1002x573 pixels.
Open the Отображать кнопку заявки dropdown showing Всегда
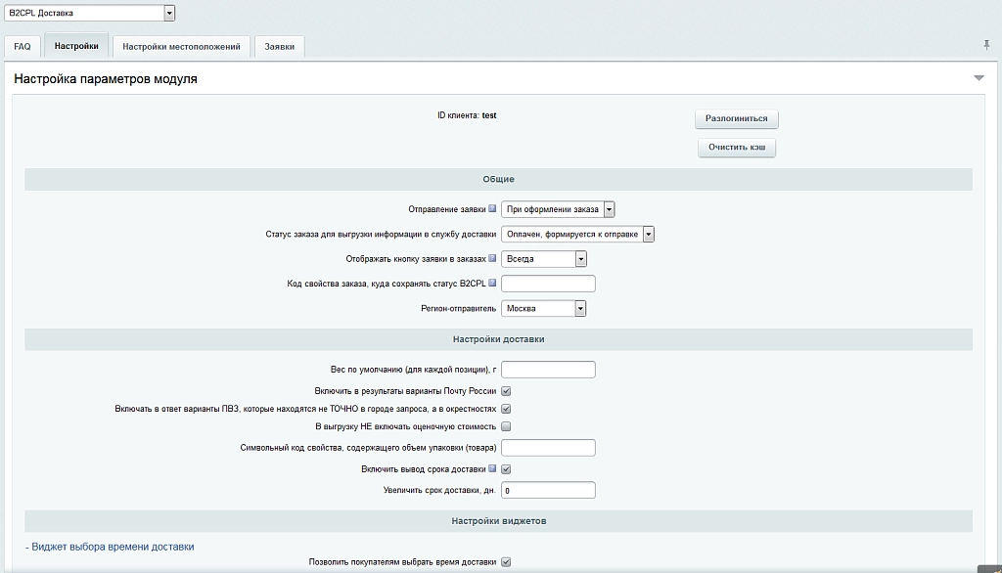pyautogui.click(x=544, y=259)
